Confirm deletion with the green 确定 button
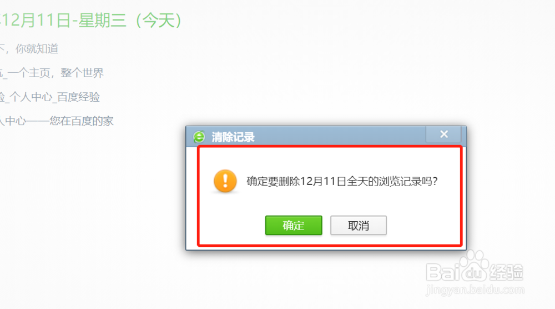 coord(294,226)
